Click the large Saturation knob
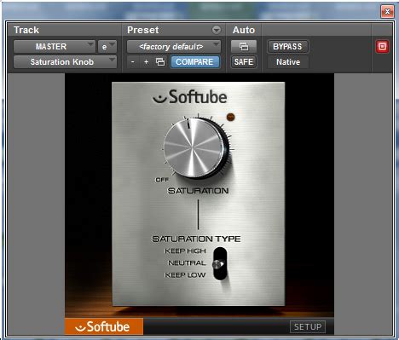 point(194,148)
